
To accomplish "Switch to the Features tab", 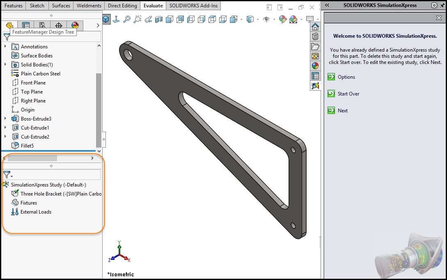I will coord(14,6).
